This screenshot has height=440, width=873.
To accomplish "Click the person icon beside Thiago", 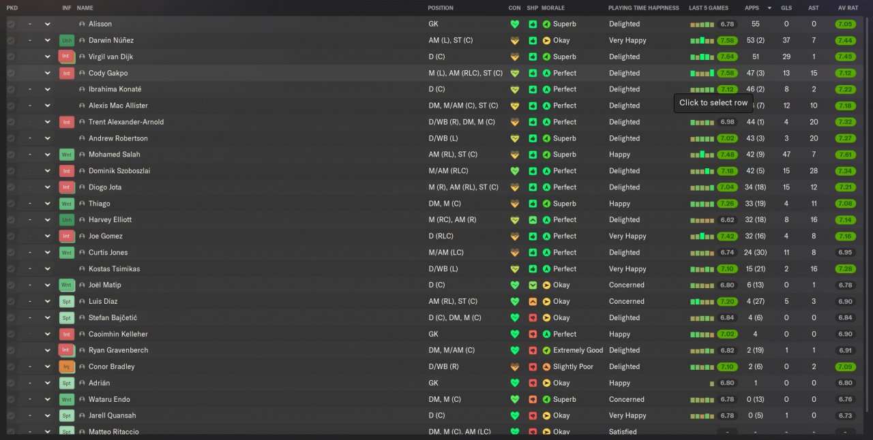I will 83,204.
